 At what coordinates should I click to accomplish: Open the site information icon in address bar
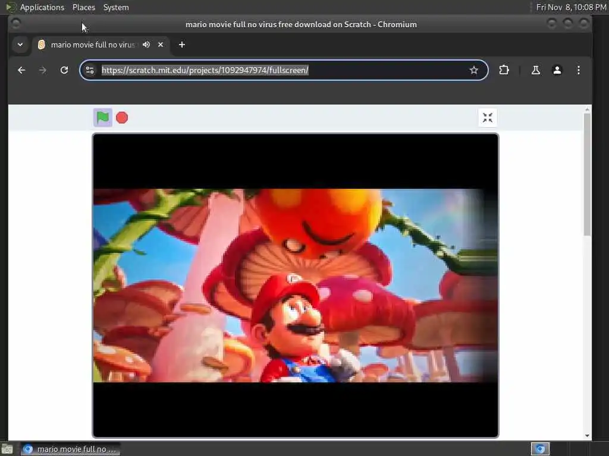[90, 70]
